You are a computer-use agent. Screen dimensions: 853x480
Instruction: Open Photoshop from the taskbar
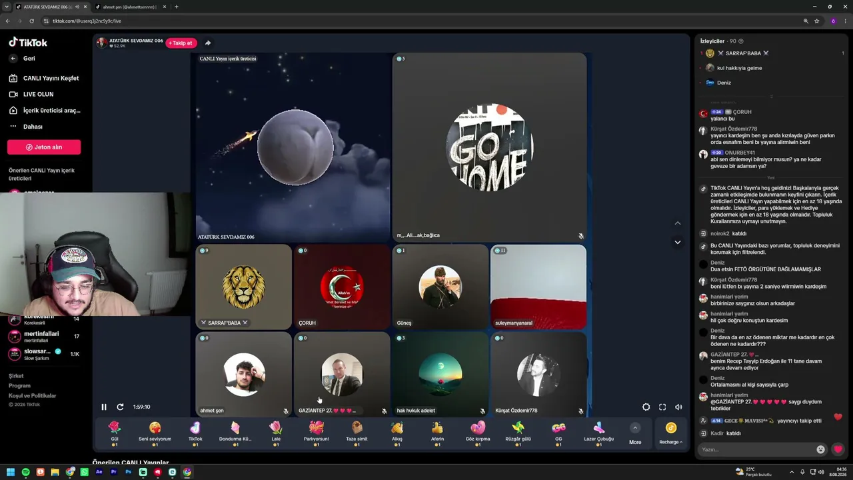click(129, 472)
